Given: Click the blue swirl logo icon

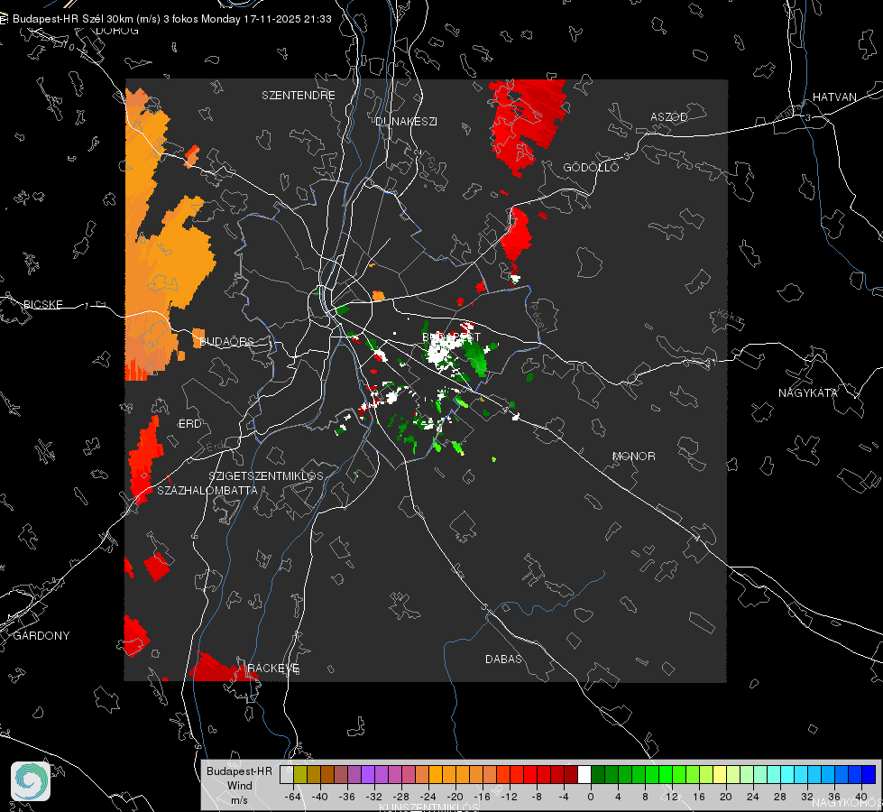Looking at the screenshot, I should [31, 781].
